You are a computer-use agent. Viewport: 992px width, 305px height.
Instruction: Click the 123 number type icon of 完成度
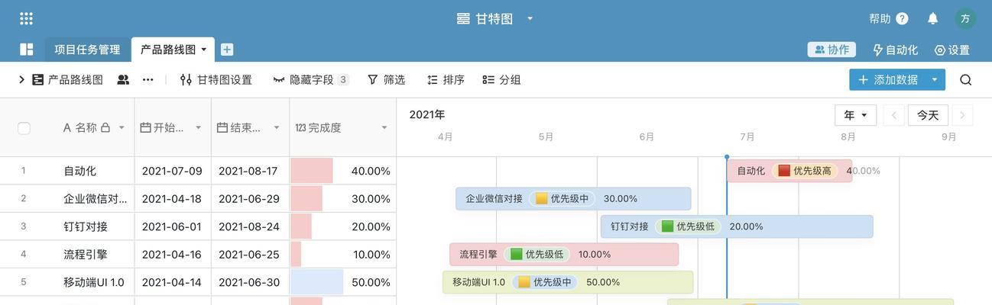coord(300,128)
